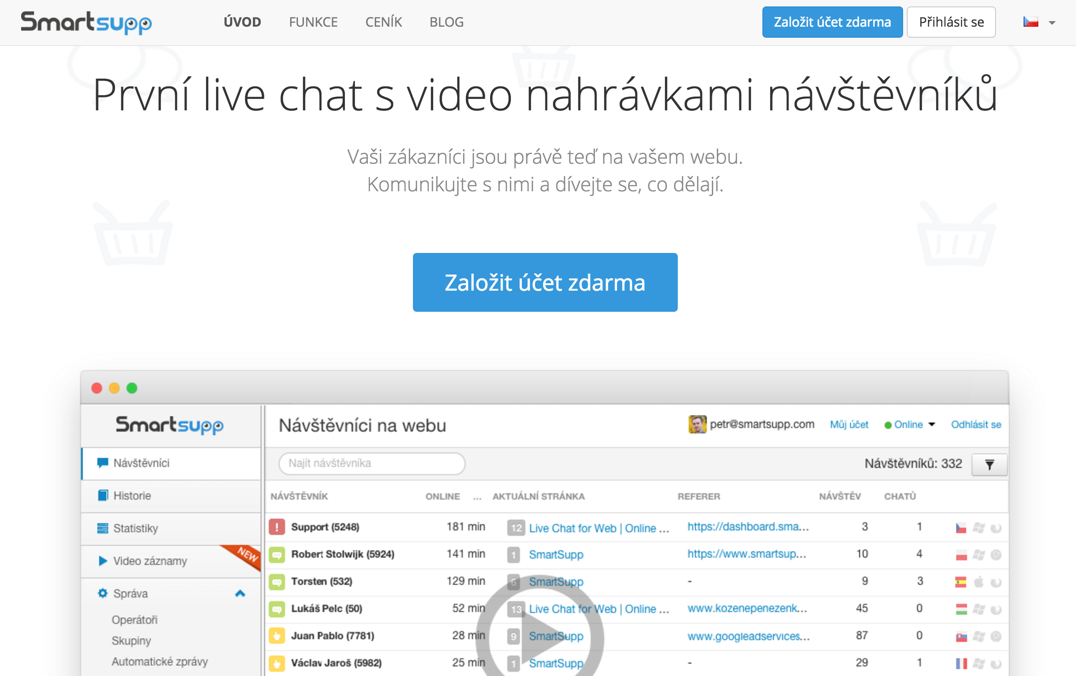
Task: Go to CENÍK pricing page
Action: click(x=383, y=22)
